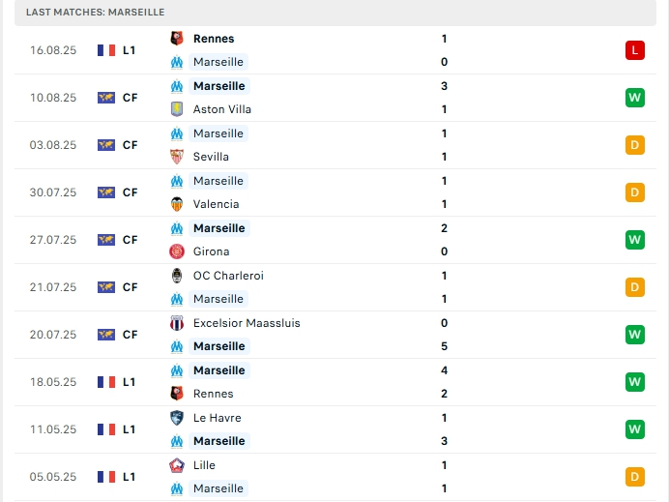The width and height of the screenshot is (669, 502).
Task: Click the red L loss badge
Action: point(635,50)
